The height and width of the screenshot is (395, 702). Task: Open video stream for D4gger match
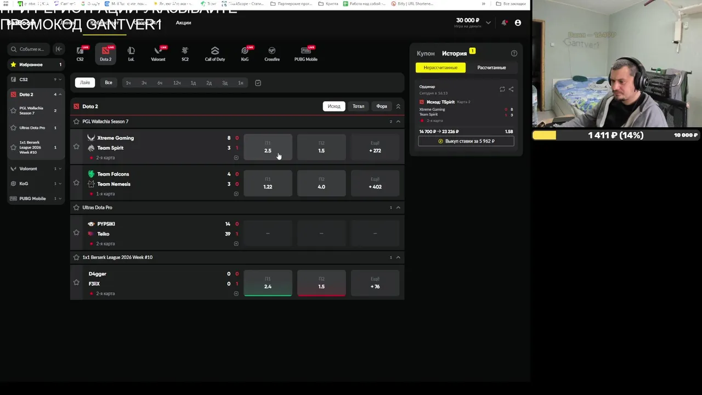(236, 294)
